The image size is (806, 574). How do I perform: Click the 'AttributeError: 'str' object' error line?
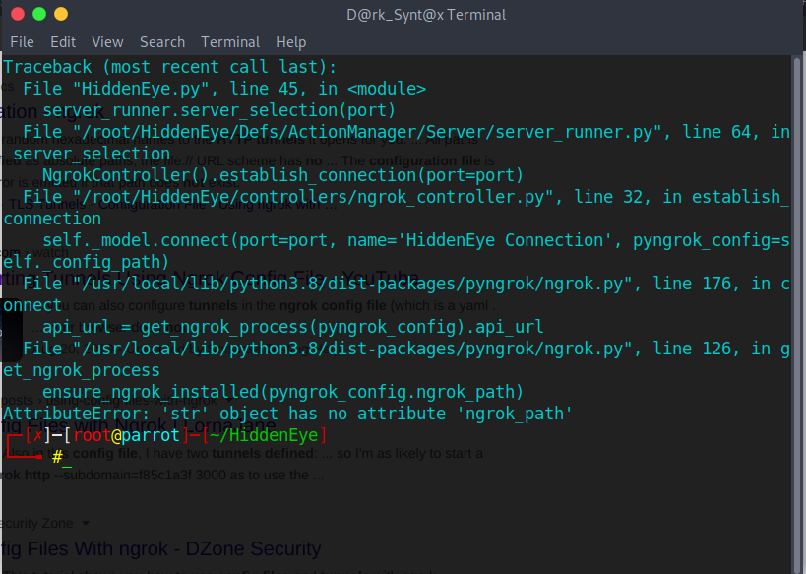pos(287,413)
